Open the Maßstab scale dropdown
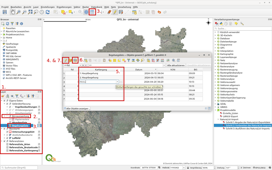Screen dimensions: 272x170 click(184, 168)
